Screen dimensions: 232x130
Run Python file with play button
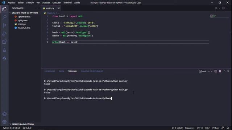216,8
